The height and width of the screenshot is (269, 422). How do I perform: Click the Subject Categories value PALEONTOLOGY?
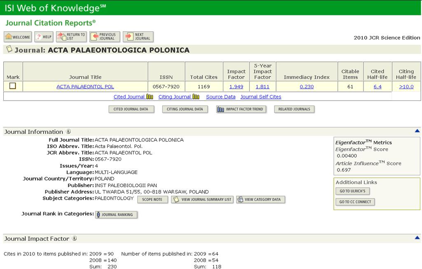[114, 198]
